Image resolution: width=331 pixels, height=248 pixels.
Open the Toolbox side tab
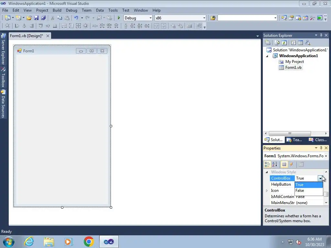pyautogui.click(x=3, y=77)
